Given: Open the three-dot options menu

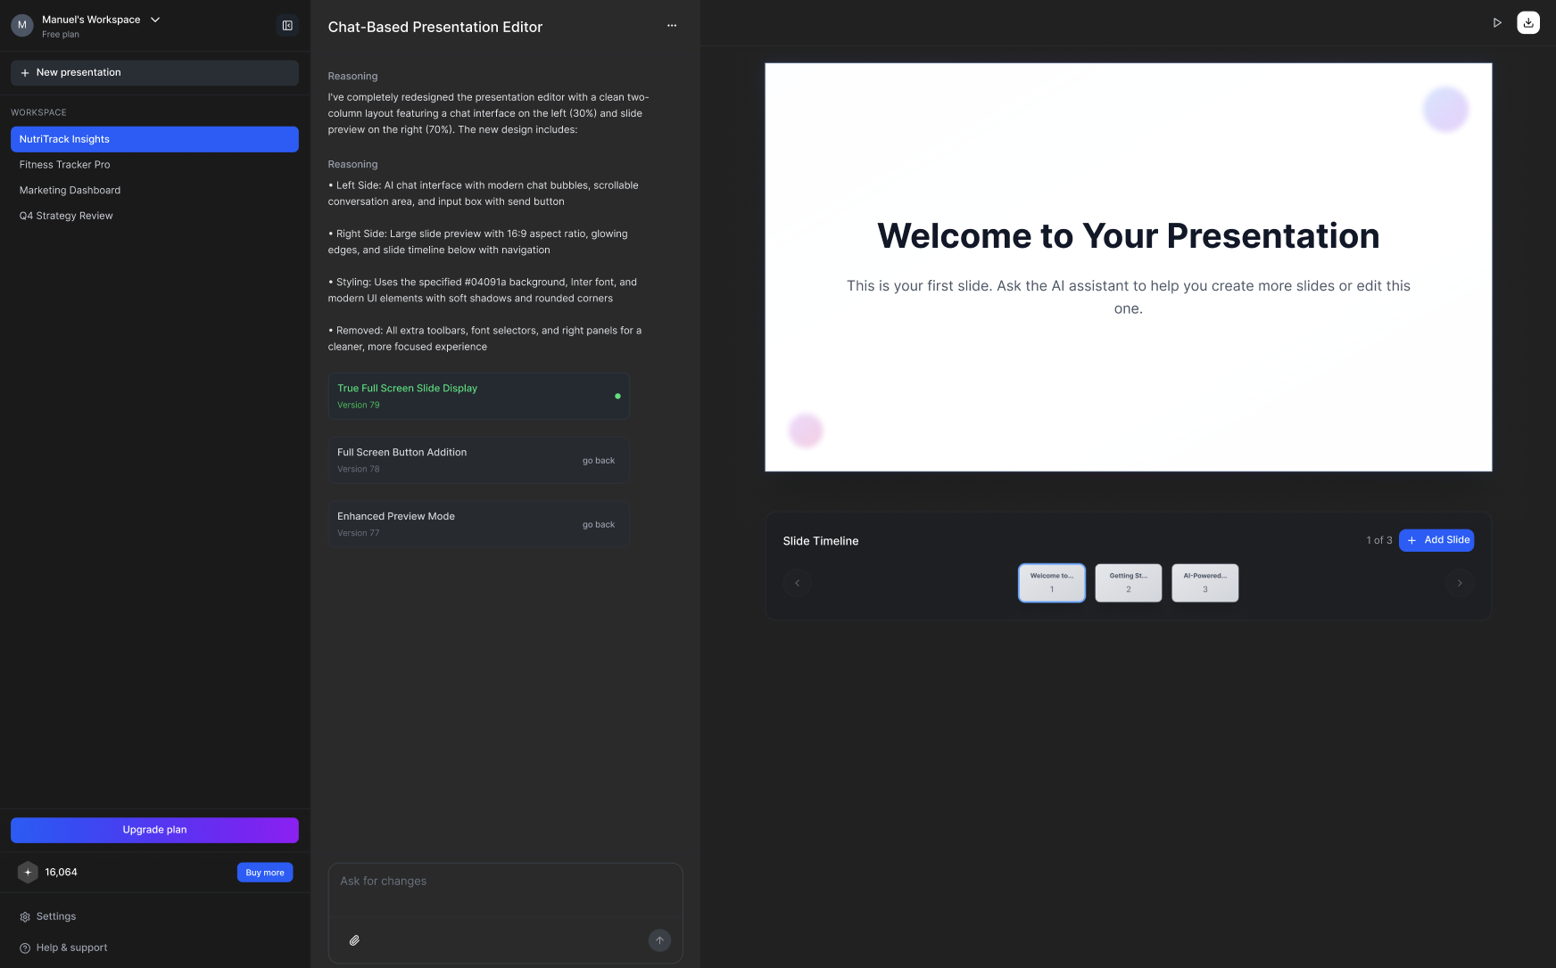Looking at the screenshot, I should click(x=672, y=26).
